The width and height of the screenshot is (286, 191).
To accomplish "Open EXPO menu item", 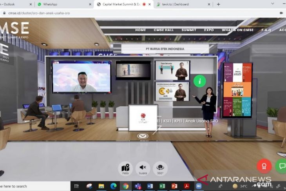I will coord(209,30).
